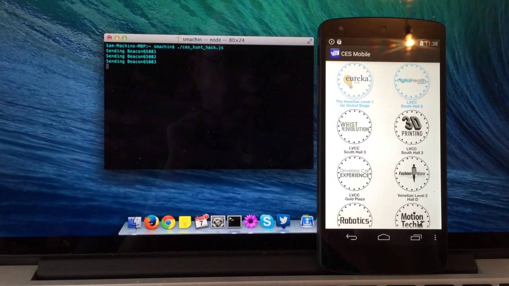The height and width of the screenshot is (286, 509).
Task: Tap the Android recent apps button
Action: pos(416,238)
